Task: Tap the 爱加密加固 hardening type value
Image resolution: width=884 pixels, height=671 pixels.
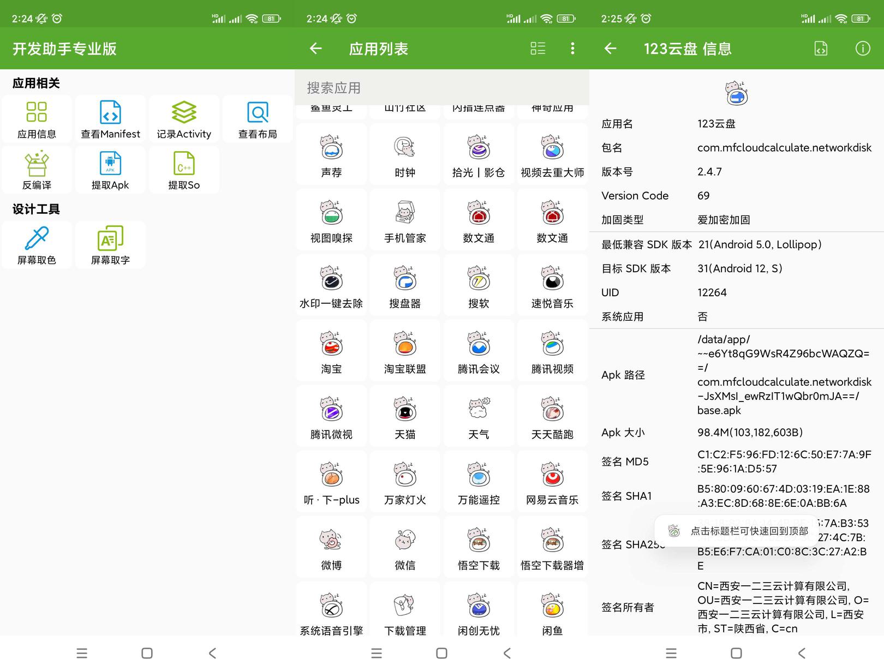Action: point(724,220)
